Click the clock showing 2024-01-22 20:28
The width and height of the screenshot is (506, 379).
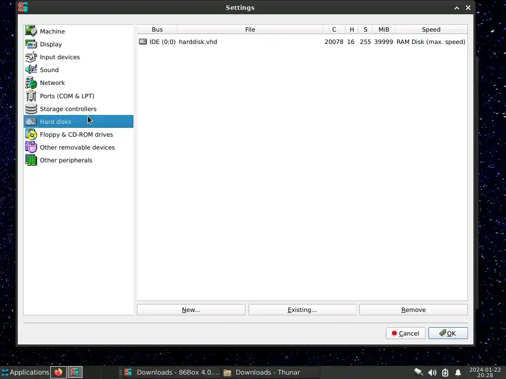point(485,372)
